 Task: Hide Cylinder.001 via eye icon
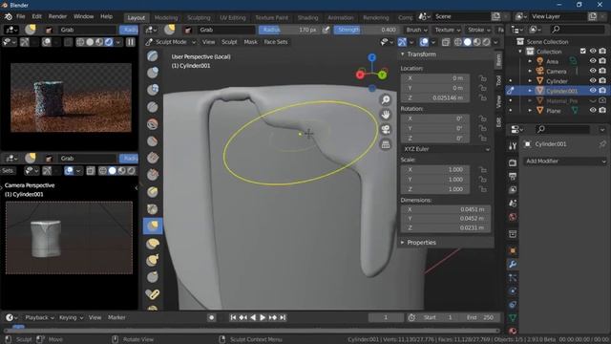tap(593, 91)
